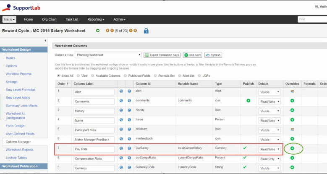Open User-Defined Fields sidebar link

[20, 134]
